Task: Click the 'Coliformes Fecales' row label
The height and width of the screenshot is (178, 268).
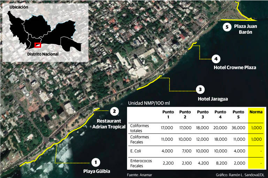Action: click(x=140, y=139)
